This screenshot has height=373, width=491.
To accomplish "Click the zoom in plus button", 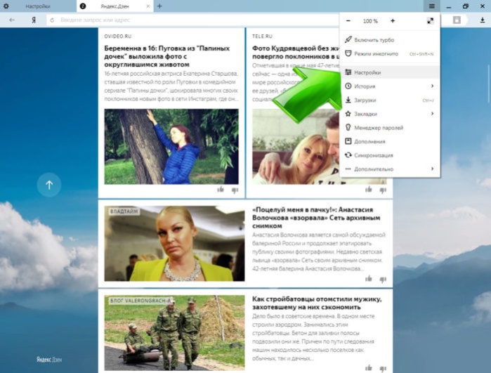I will click(x=393, y=21).
